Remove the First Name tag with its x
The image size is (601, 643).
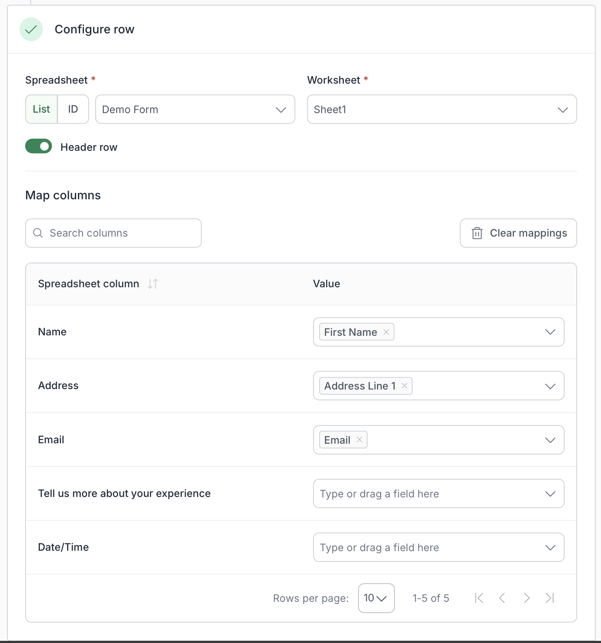click(x=386, y=332)
